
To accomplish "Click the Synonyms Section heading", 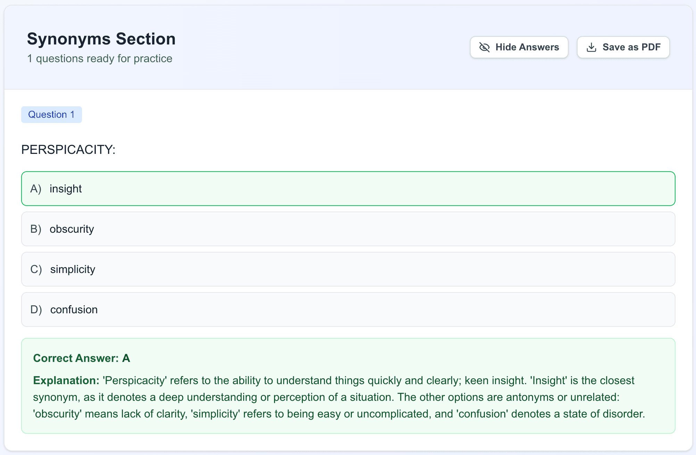I will (101, 39).
